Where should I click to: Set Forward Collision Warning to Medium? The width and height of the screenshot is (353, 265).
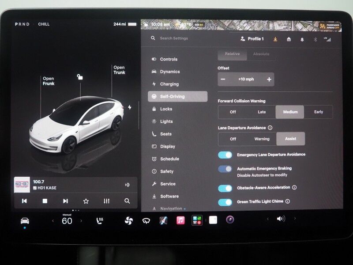pyautogui.click(x=290, y=112)
